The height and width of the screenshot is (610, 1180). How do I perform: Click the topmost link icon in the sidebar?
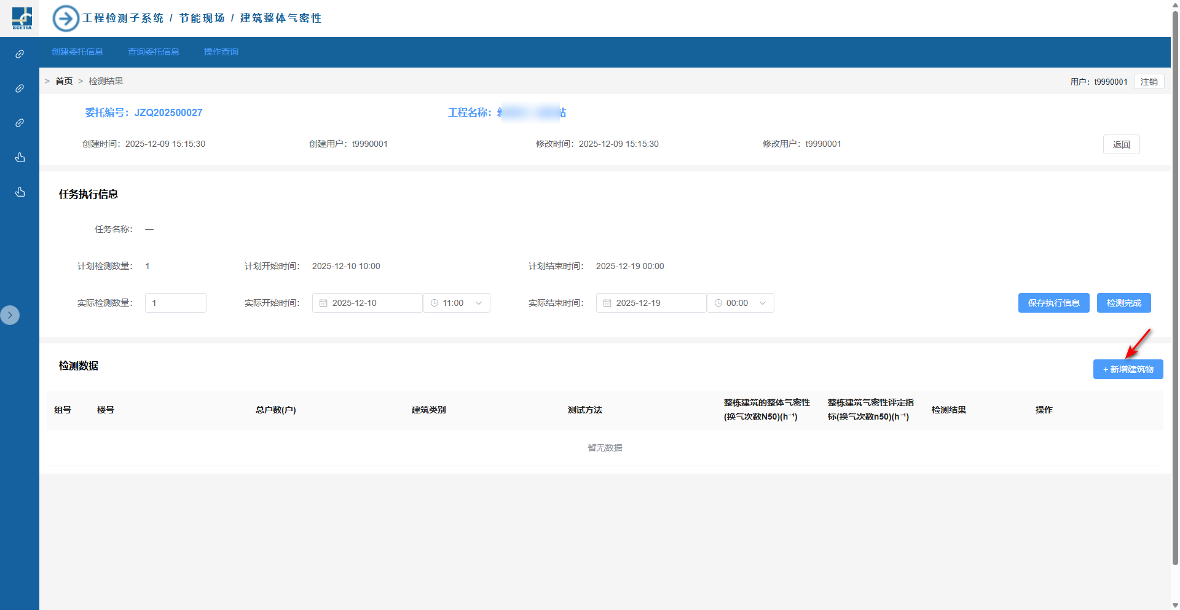coord(20,54)
